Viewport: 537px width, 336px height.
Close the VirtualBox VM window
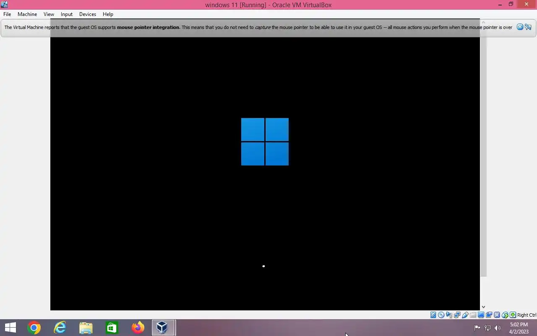[x=527, y=5]
